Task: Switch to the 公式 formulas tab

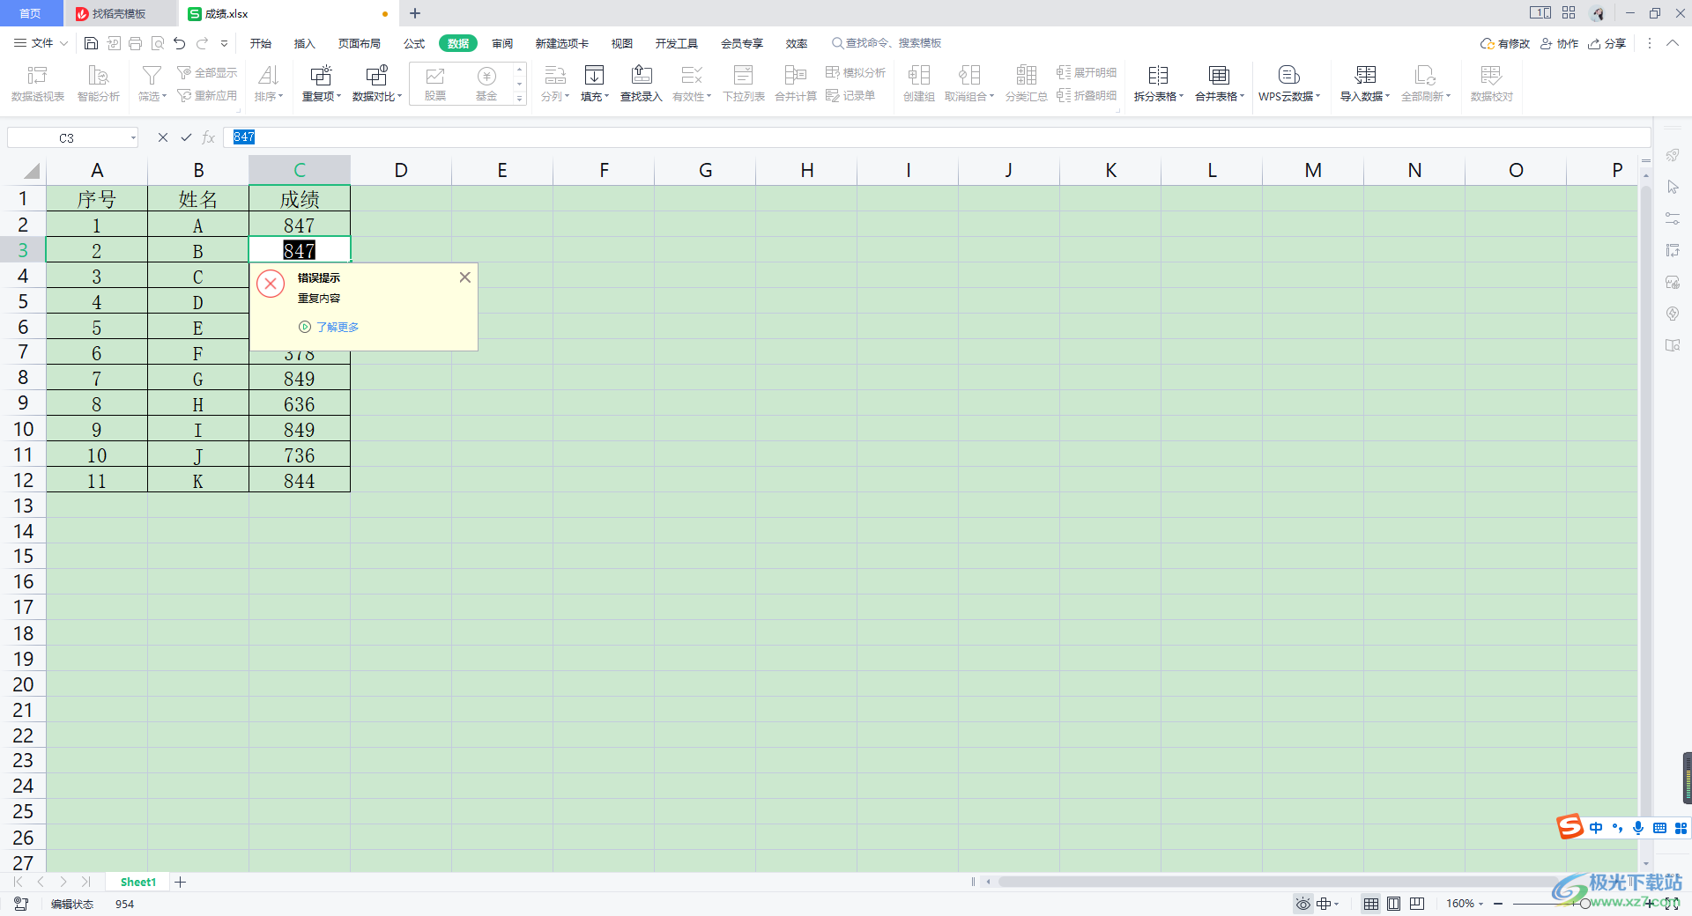Action: coord(414,43)
